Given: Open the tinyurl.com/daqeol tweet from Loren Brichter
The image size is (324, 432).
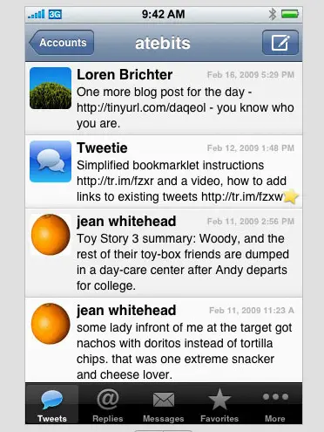Looking at the screenshot, I should coord(164,99).
